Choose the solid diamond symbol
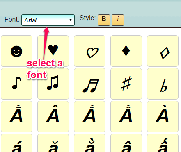The width and height of the screenshot is (181, 152). (126, 51)
